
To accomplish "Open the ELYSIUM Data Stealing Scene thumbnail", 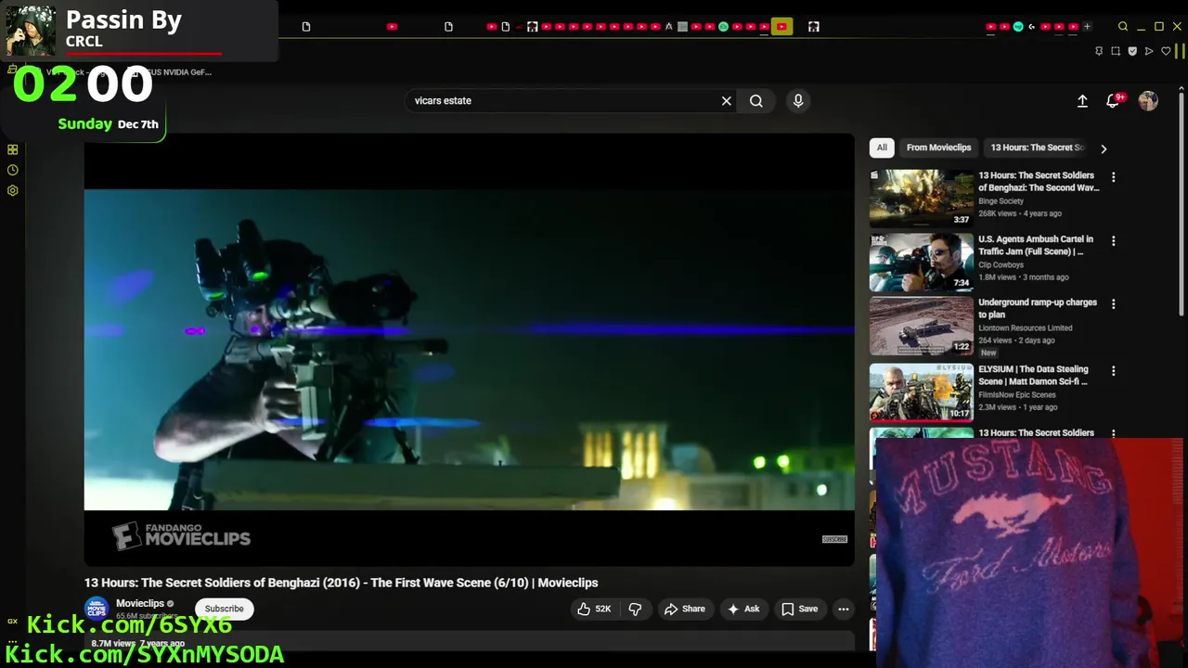I will (922, 392).
